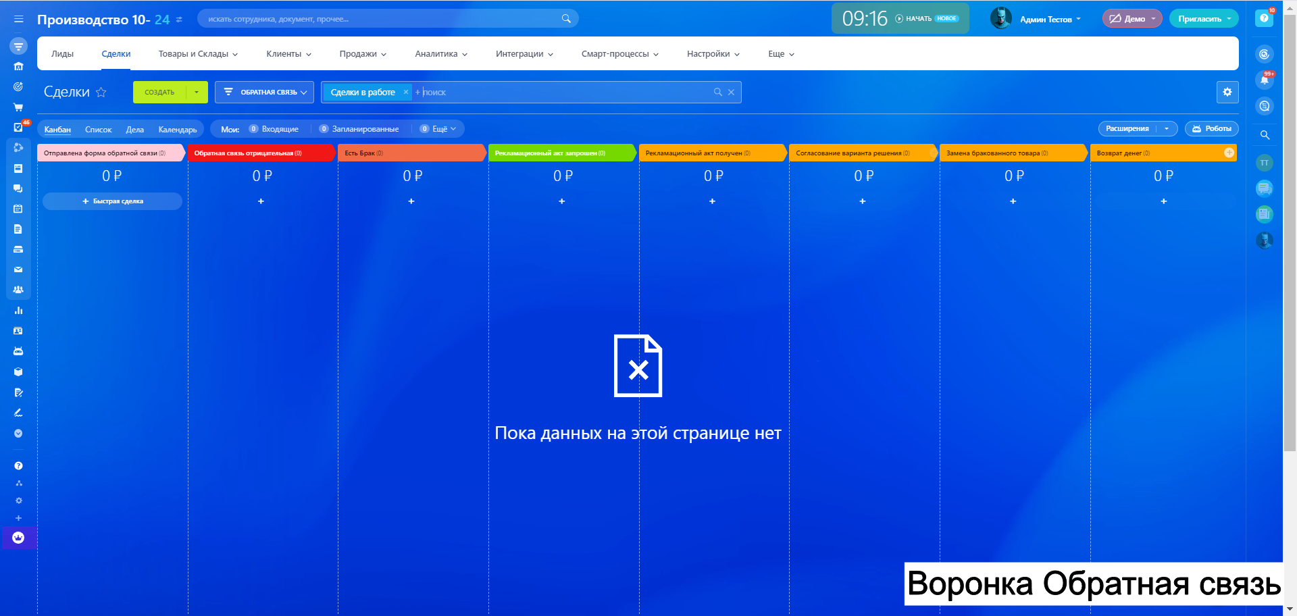The image size is (1297, 616).
Task: Open the mail envelope icon in left sidebar
Action: 18,269
